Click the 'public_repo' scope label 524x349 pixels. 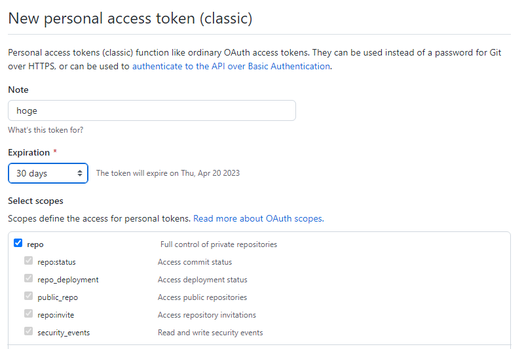(x=58, y=297)
